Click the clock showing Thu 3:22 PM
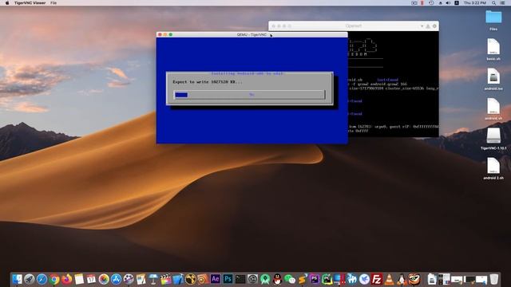 [x=475, y=3]
